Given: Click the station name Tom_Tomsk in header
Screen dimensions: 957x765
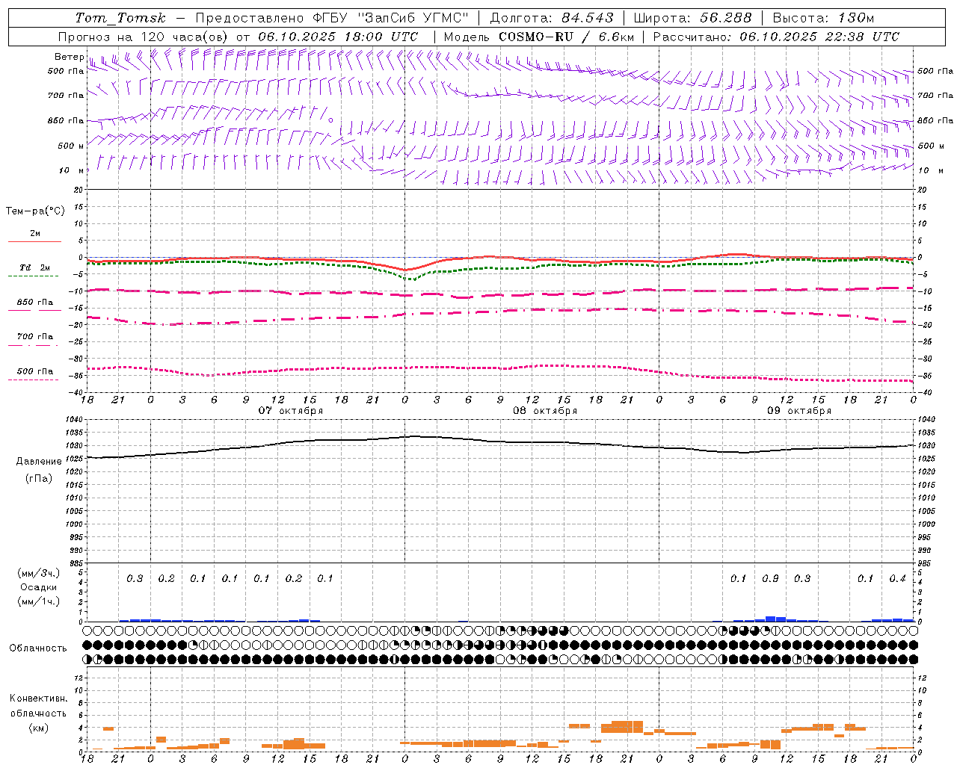Looking at the screenshot, I should pyautogui.click(x=120, y=18).
